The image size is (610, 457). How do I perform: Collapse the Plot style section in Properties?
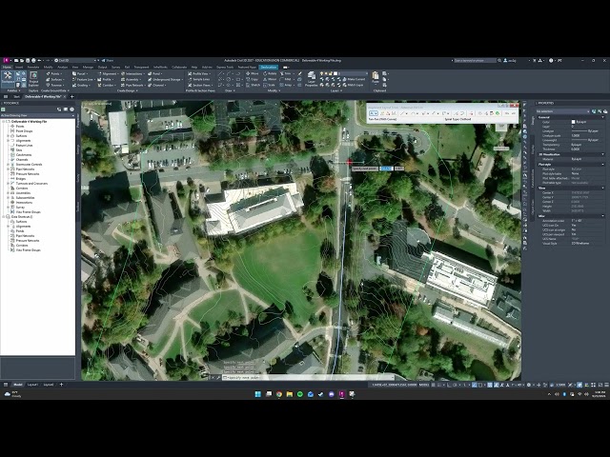(x=603, y=164)
